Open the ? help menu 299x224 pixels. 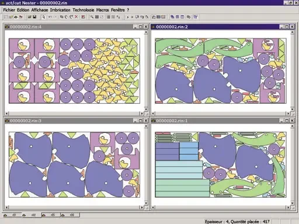128,10
